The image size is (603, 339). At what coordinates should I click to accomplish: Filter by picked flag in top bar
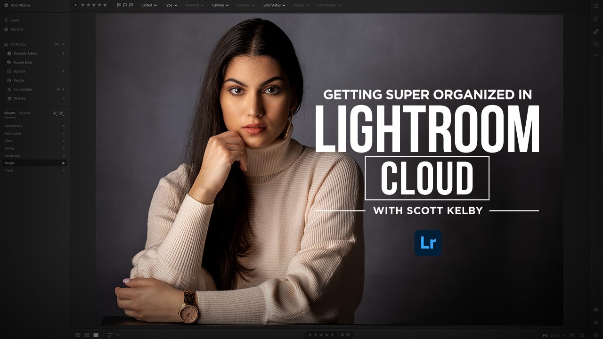119,5
